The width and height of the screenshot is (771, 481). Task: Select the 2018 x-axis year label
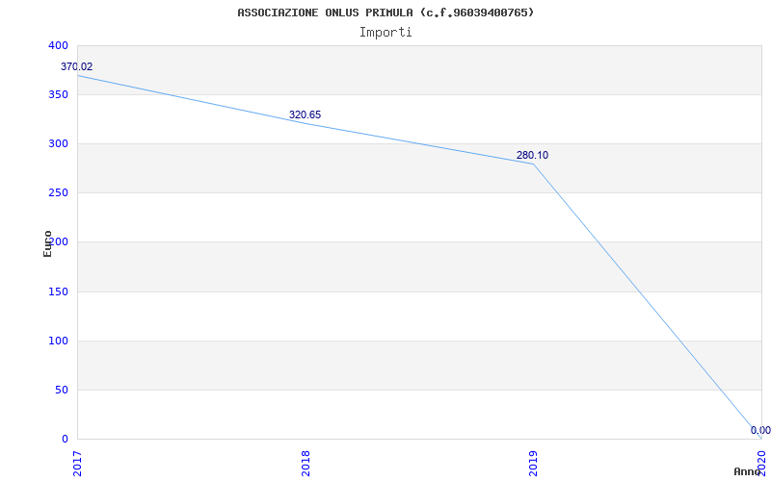(306, 462)
